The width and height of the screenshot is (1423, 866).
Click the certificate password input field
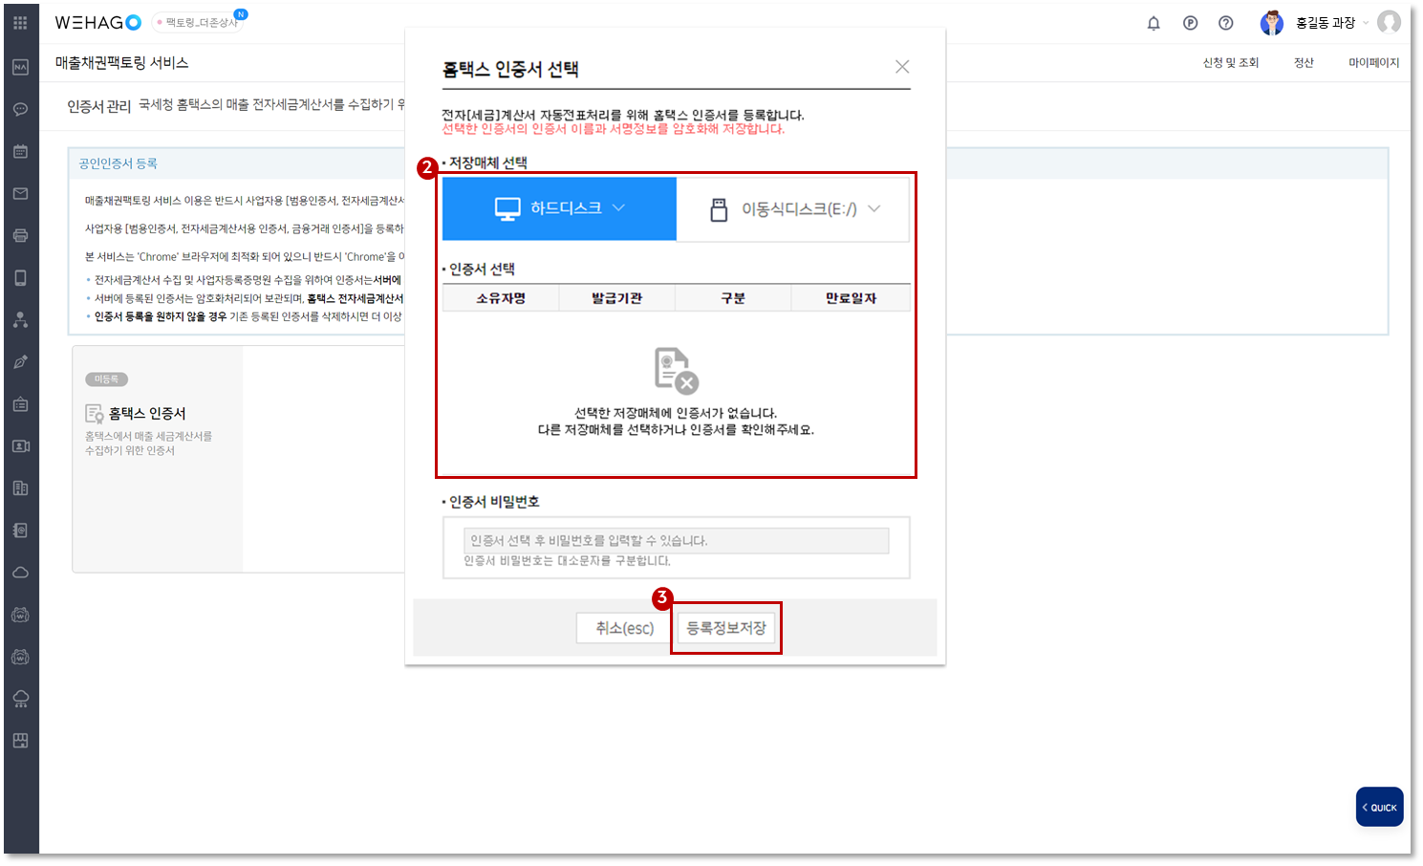click(x=676, y=540)
